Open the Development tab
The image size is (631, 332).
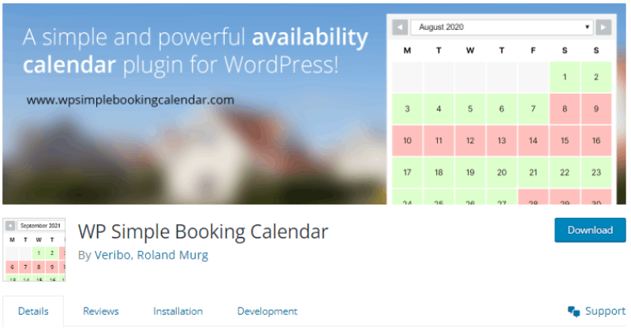267,311
